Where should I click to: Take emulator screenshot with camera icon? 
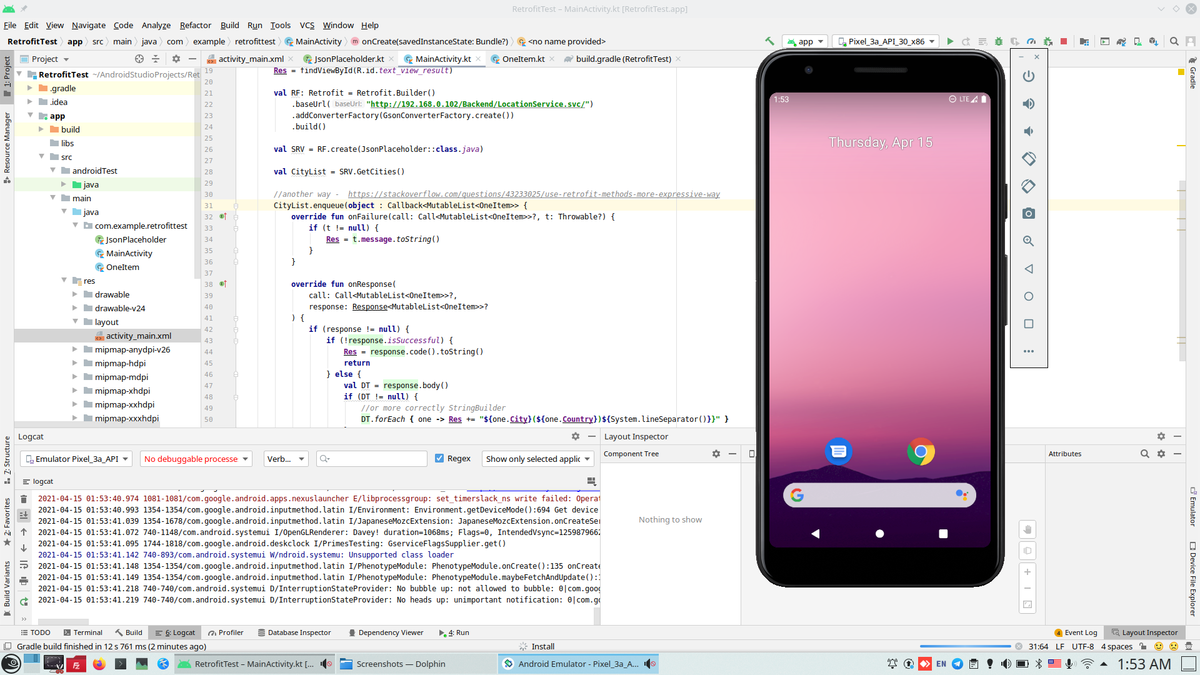click(x=1028, y=214)
